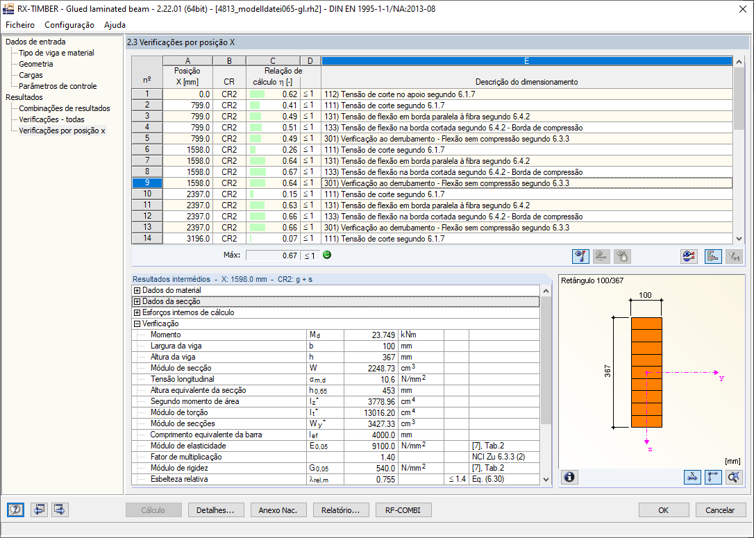Select table row number 8 header

(147, 171)
